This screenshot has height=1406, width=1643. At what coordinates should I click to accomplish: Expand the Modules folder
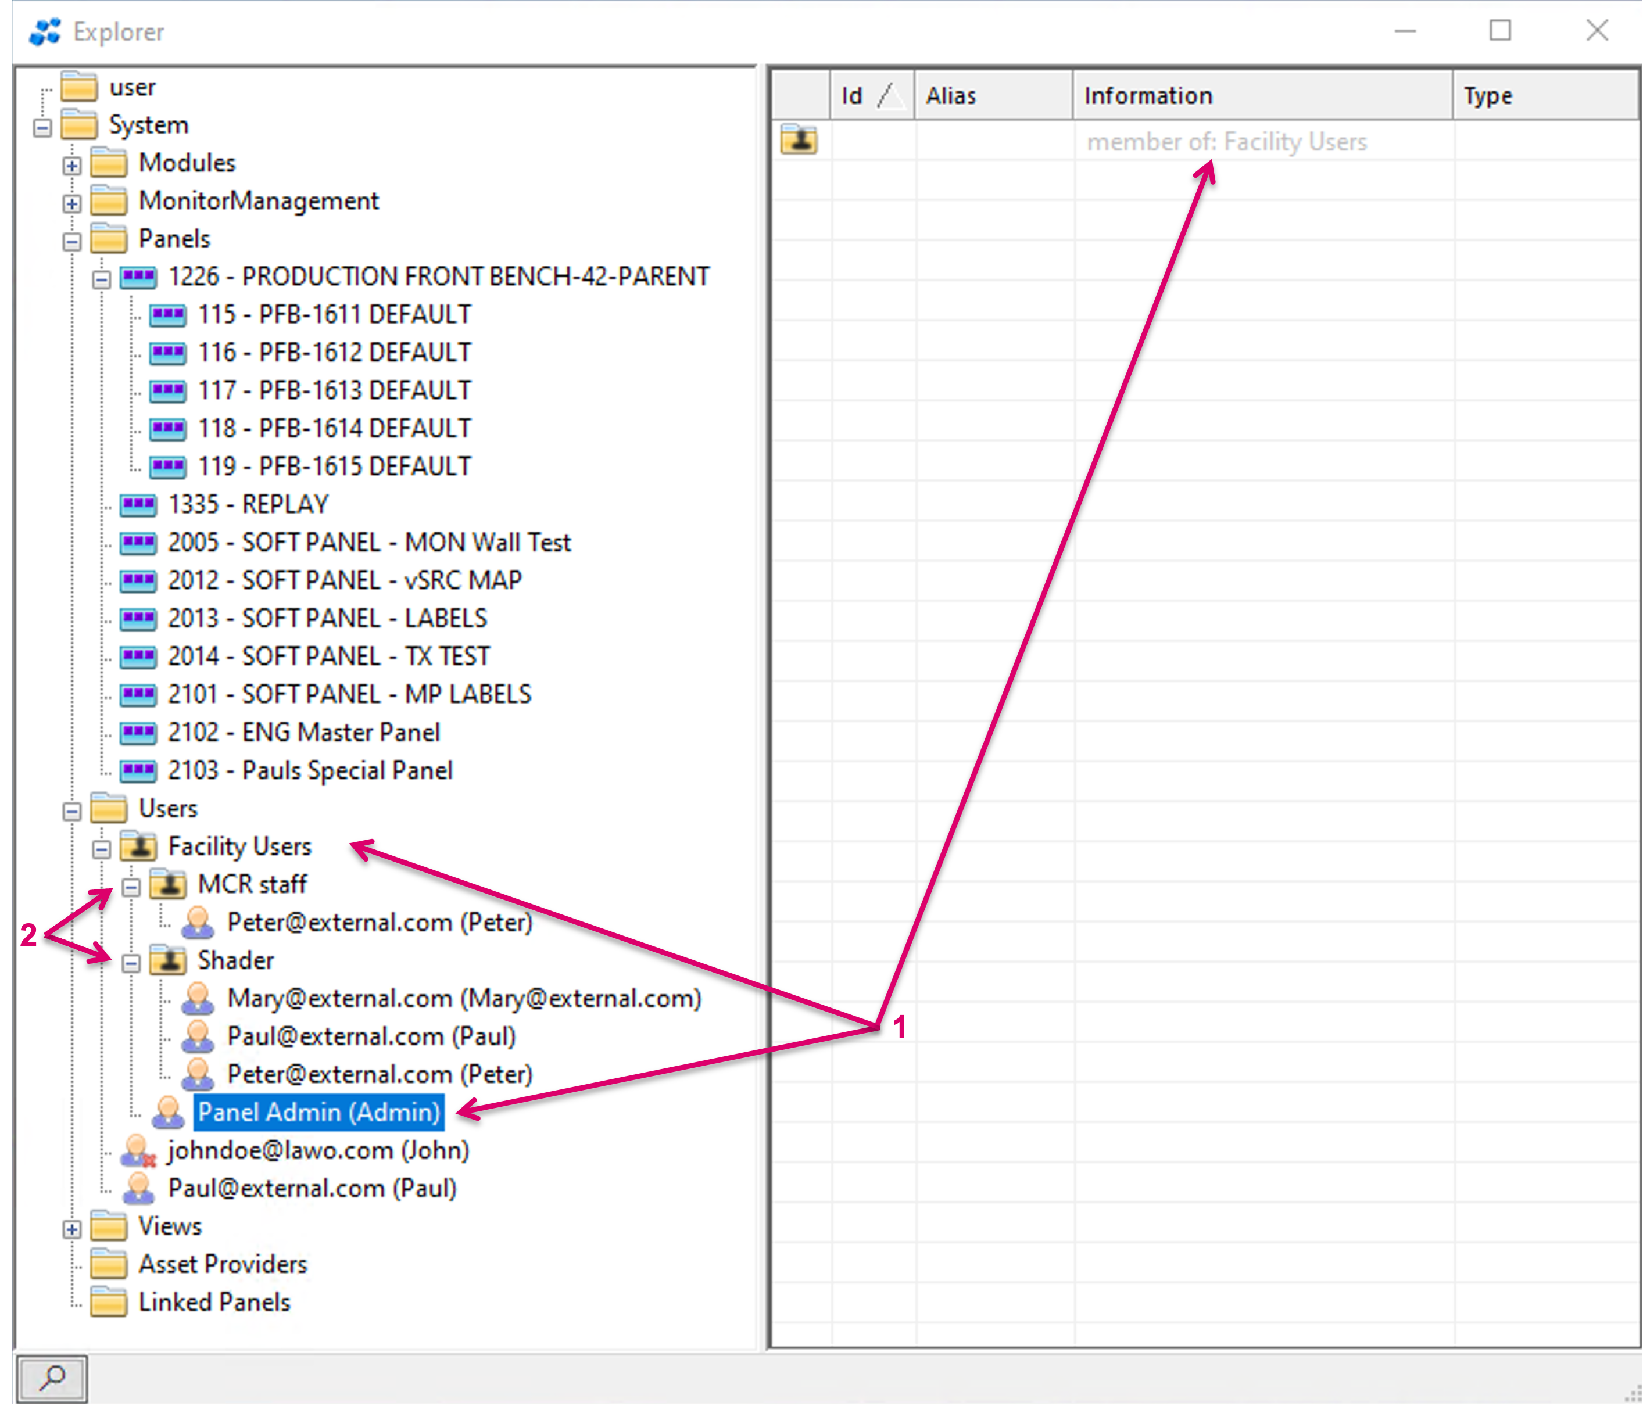click(x=71, y=165)
